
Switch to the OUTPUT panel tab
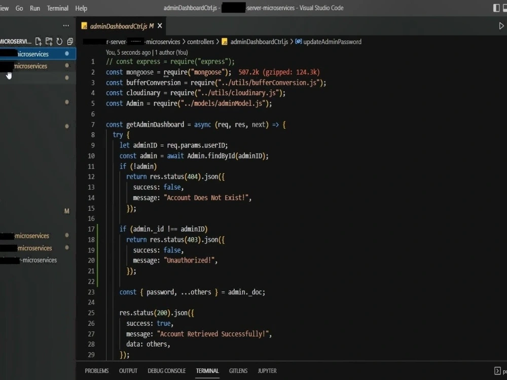click(x=128, y=371)
